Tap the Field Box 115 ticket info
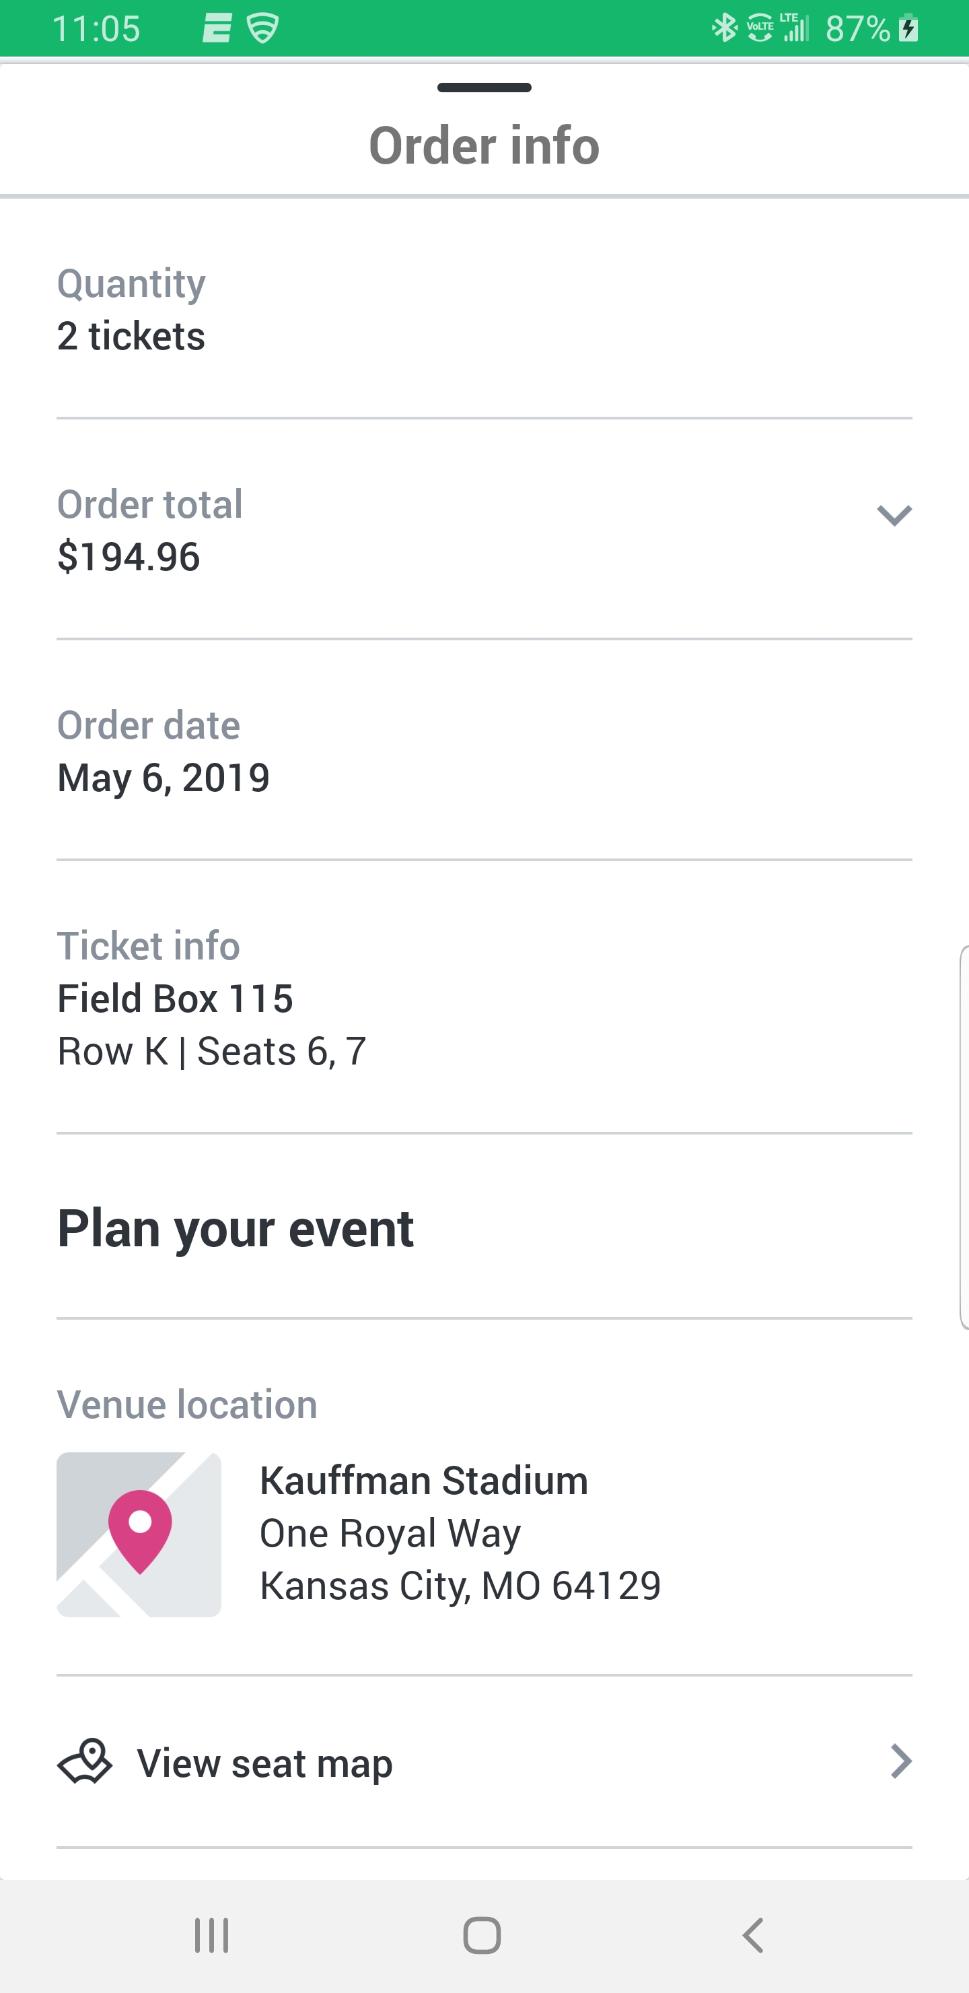 tap(175, 998)
